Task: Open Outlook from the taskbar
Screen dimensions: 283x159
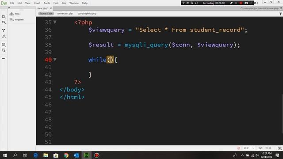Action: pos(76,155)
